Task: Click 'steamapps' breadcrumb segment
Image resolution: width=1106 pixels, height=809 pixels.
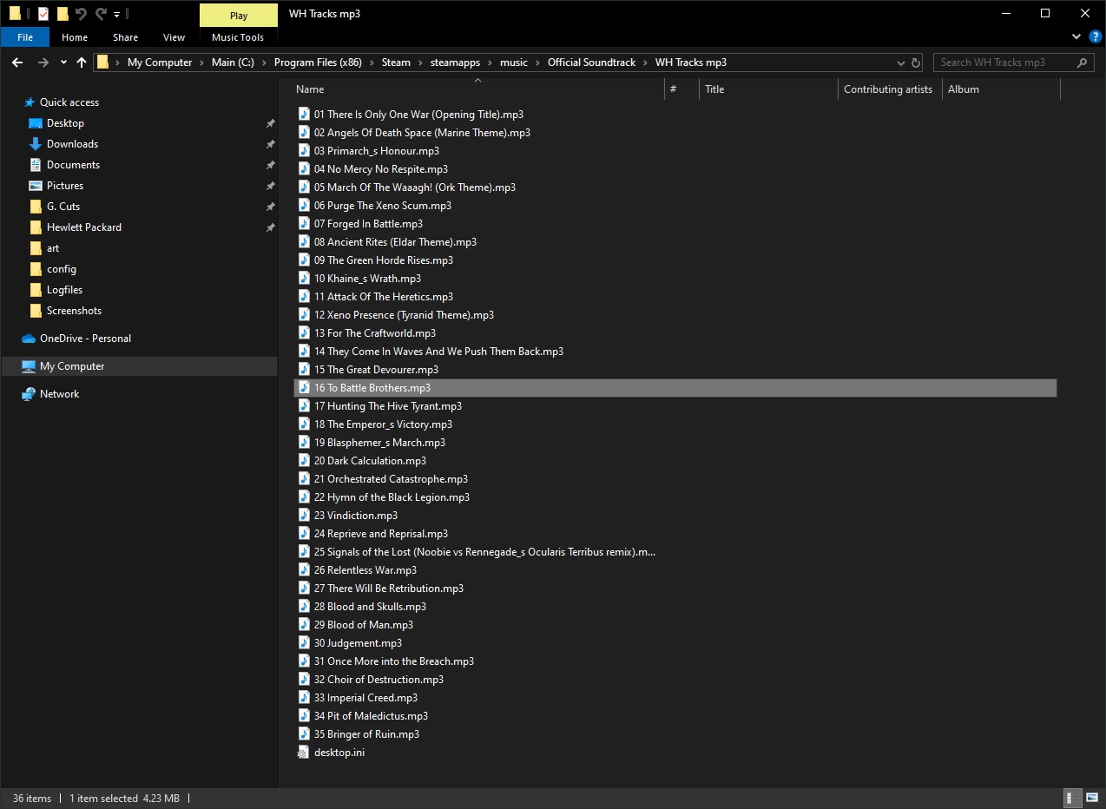Action: point(455,62)
